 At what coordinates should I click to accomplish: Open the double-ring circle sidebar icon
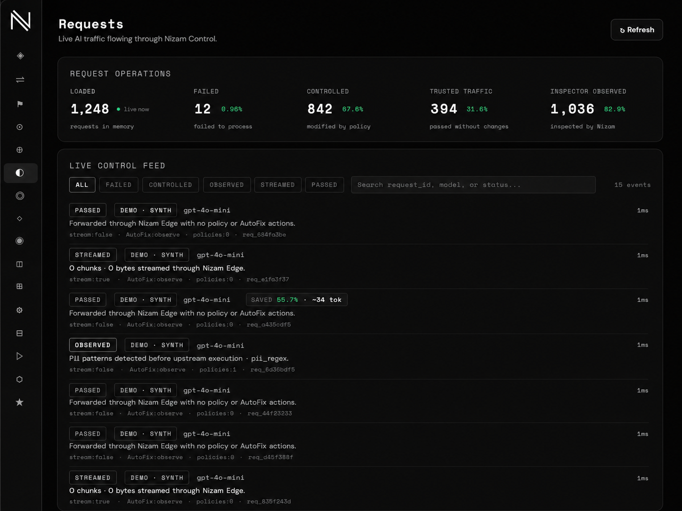pyautogui.click(x=20, y=196)
